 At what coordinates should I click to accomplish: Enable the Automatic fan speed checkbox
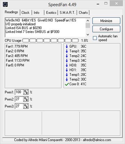[x=95, y=38]
